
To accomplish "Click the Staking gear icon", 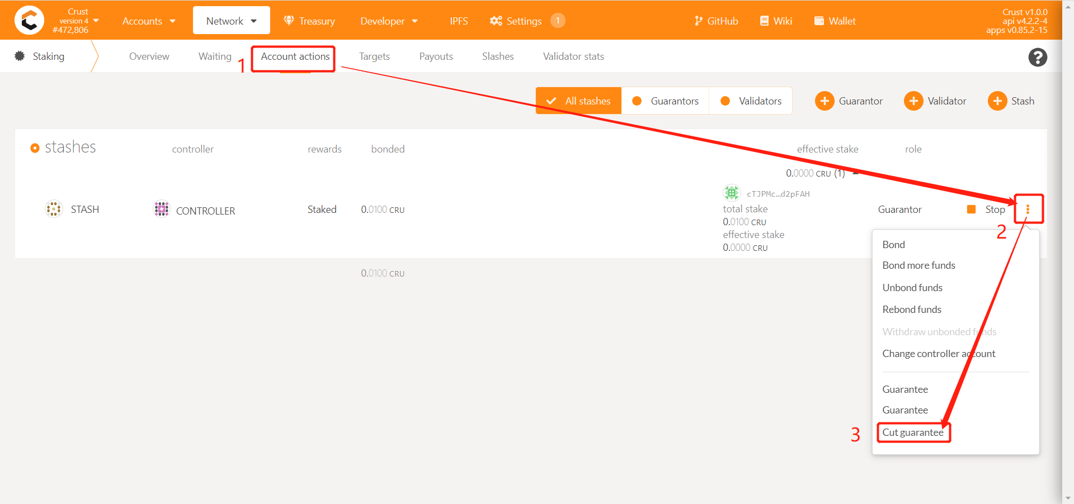I will coord(20,56).
